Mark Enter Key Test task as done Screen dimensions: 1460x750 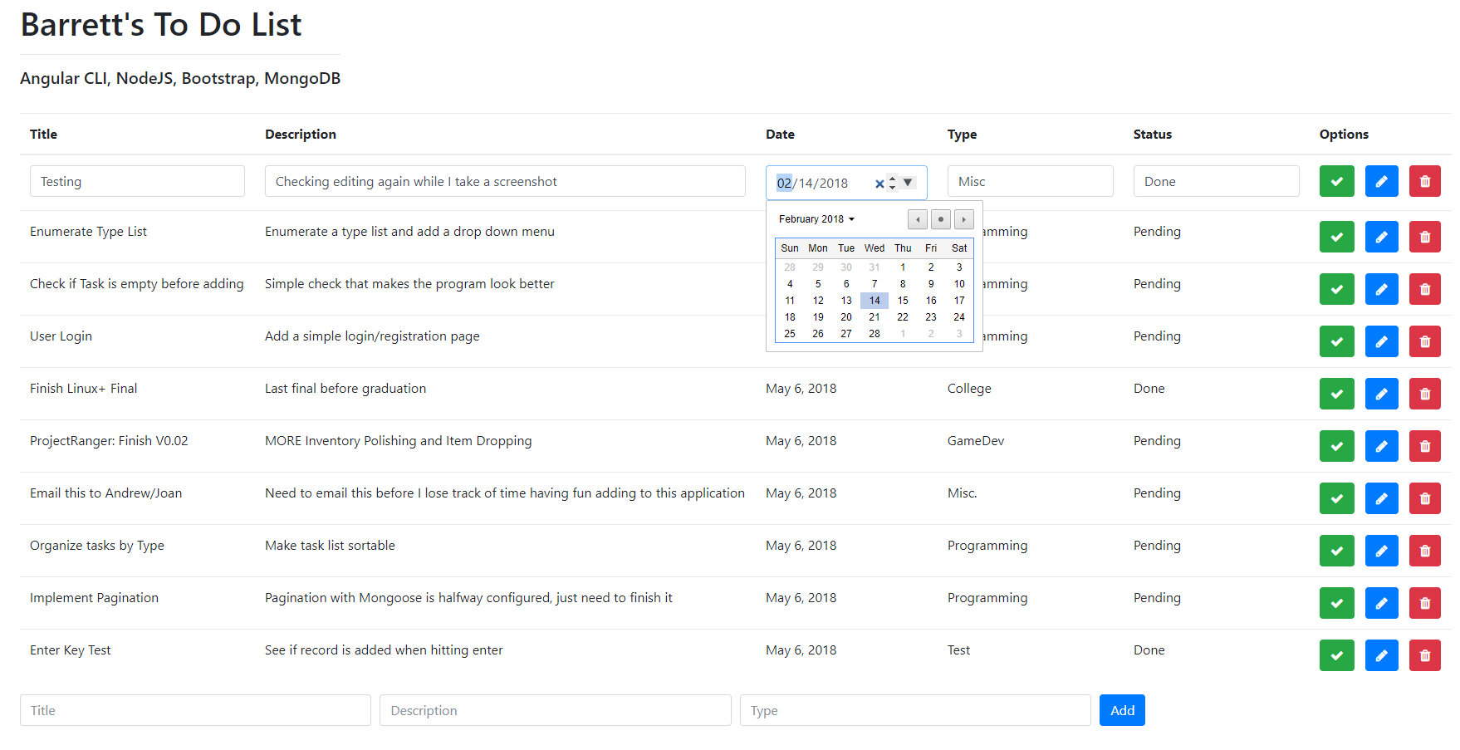click(1336, 655)
